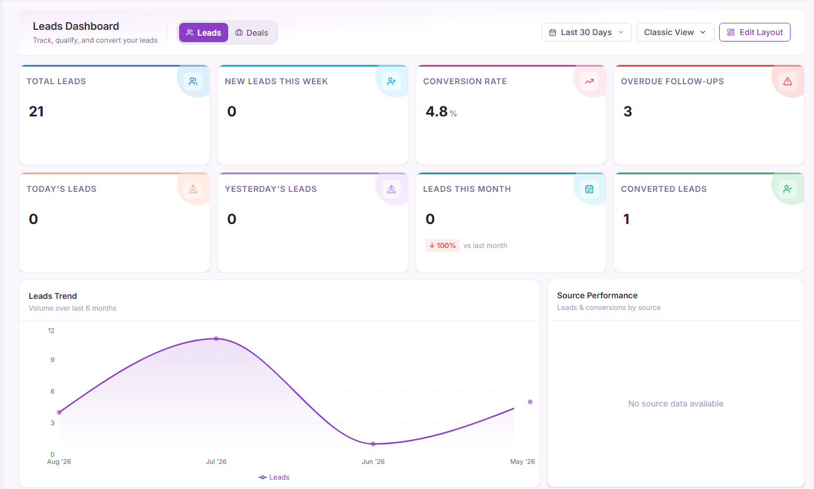814x489 pixels.
Task: Click the Total Leads value 21
Action: [x=36, y=112]
